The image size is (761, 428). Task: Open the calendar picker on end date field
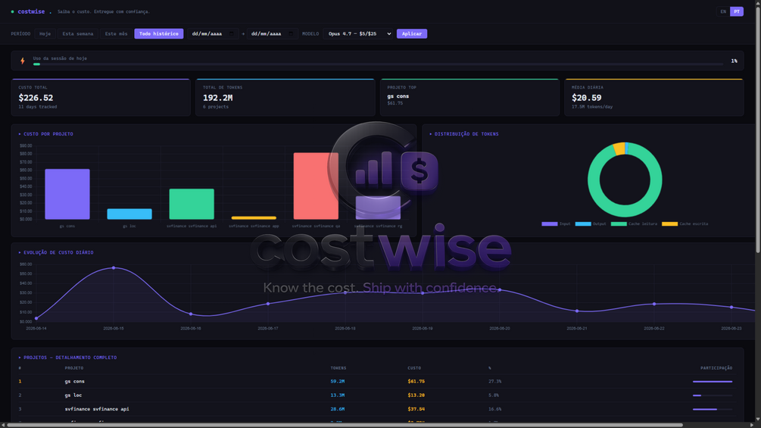[291, 34]
